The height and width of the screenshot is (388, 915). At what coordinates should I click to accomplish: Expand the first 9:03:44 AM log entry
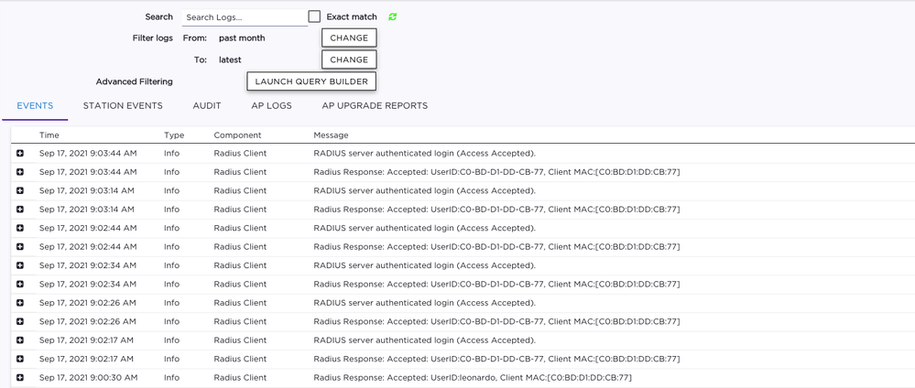pyautogui.click(x=20, y=154)
